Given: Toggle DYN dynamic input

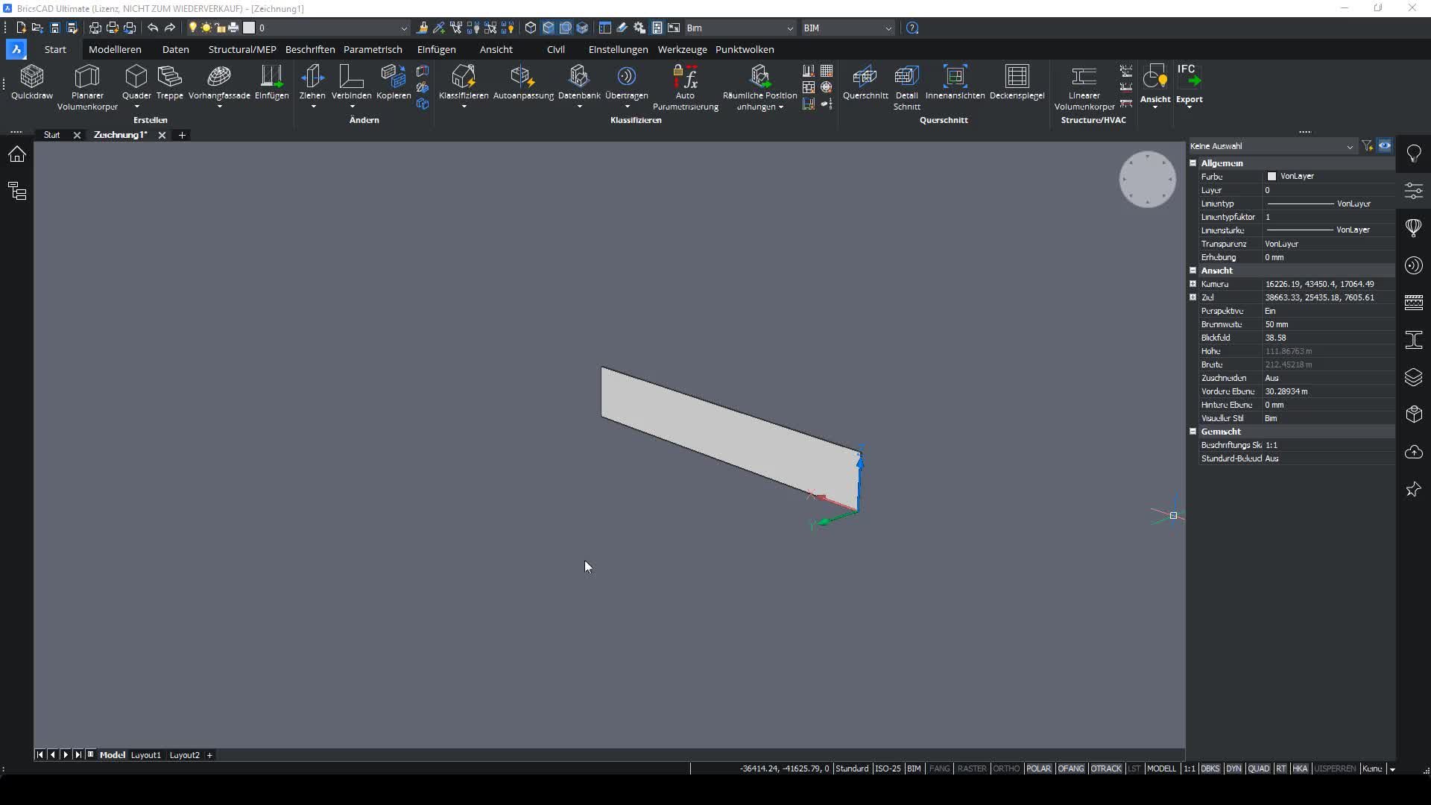Looking at the screenshot, I should pyautogui.click(x=1233, y=768).
